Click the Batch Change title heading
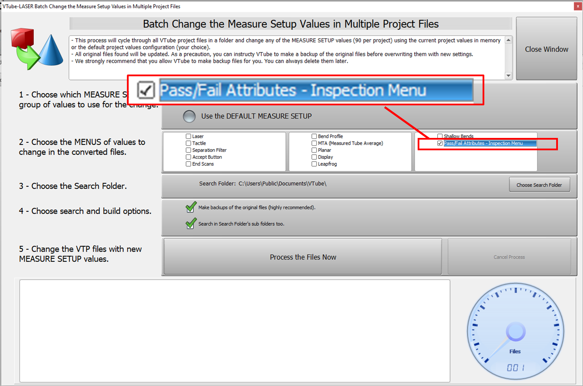Screen dimensions: 583x386 [x=291, y=24]
